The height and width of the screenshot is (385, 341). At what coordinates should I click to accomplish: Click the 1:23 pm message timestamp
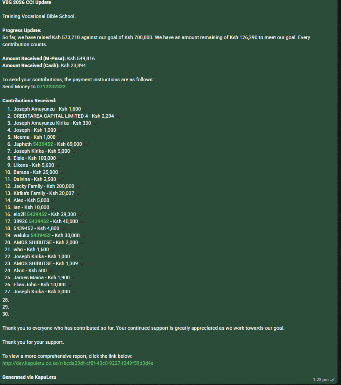[x=321, y=380]
